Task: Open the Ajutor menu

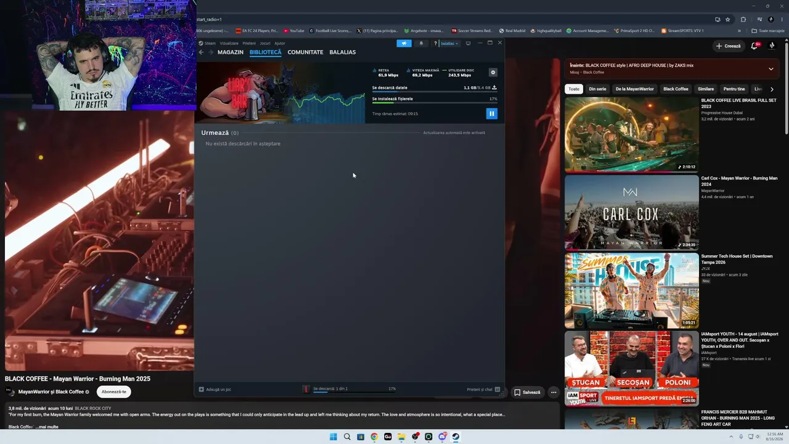Action: pyautogui.click(x=280, y=43)
